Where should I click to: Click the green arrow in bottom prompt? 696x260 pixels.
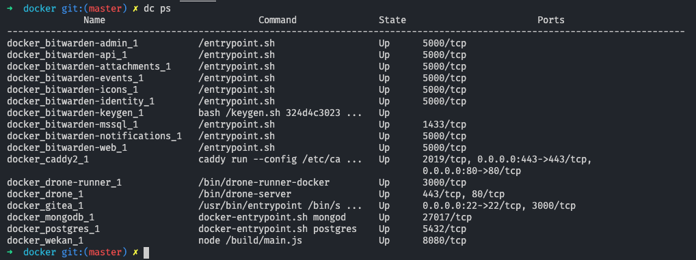(10, 252)
